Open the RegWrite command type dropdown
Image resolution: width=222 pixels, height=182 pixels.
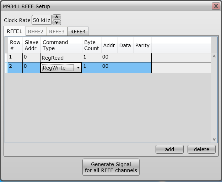coord(78,68)
